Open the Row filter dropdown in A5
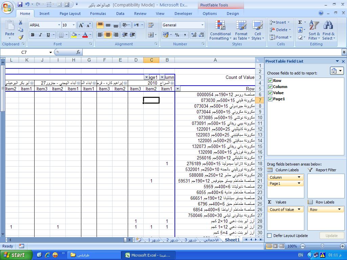The image size is (347, 260). 178,89
